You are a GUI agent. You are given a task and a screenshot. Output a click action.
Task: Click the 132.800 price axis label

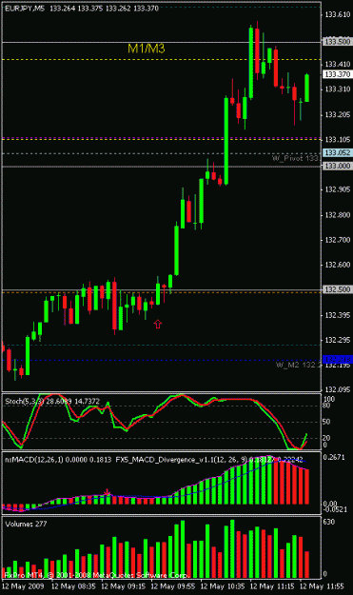click(337, 215)
